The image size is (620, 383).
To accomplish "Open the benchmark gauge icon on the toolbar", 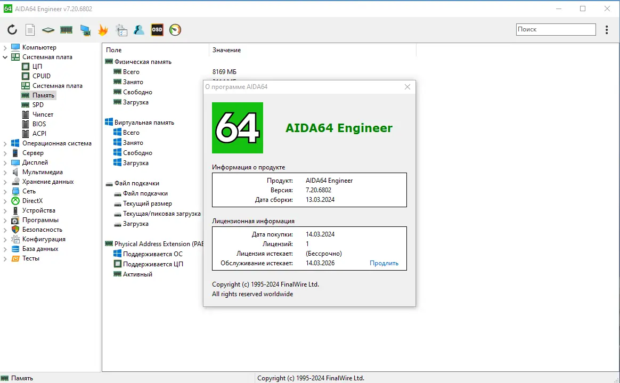I will coord(175,30).
